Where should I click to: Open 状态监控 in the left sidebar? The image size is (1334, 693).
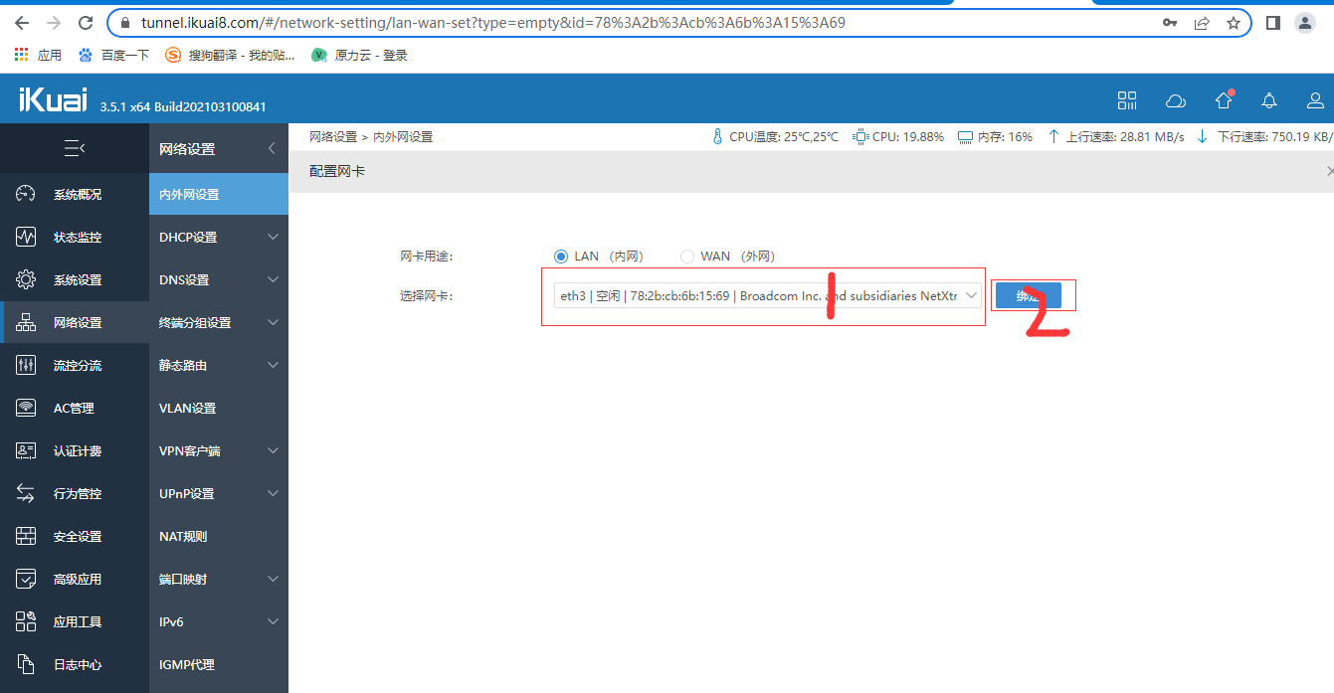(75, 237)
